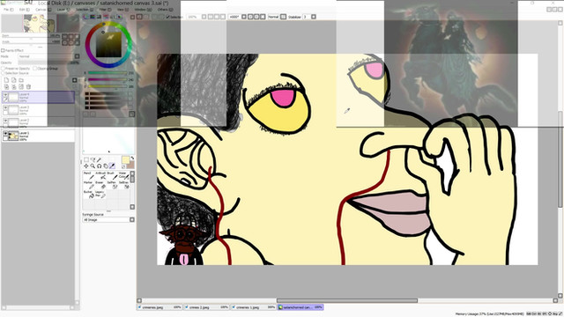Open the Filter menu
Viewport: 564px width, 317px height.
[104, 10]
